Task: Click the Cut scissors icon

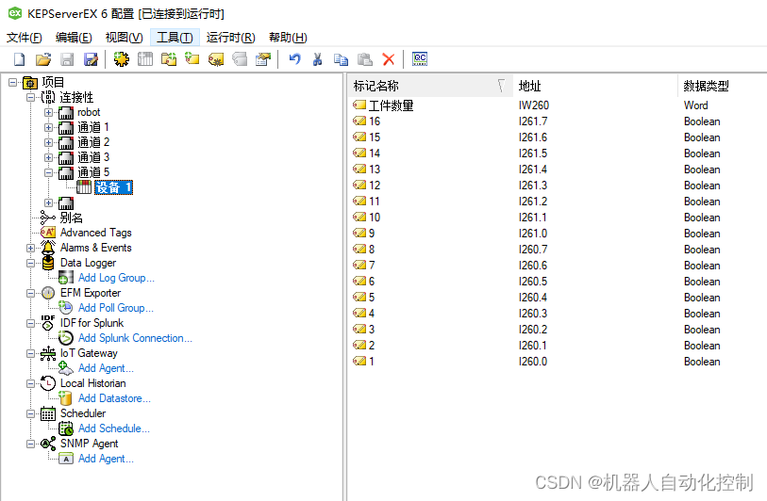Action: [x=318, y=59]
